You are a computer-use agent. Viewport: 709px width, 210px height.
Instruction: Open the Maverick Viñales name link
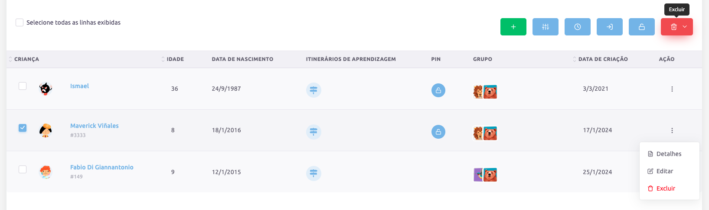point(94,126)
